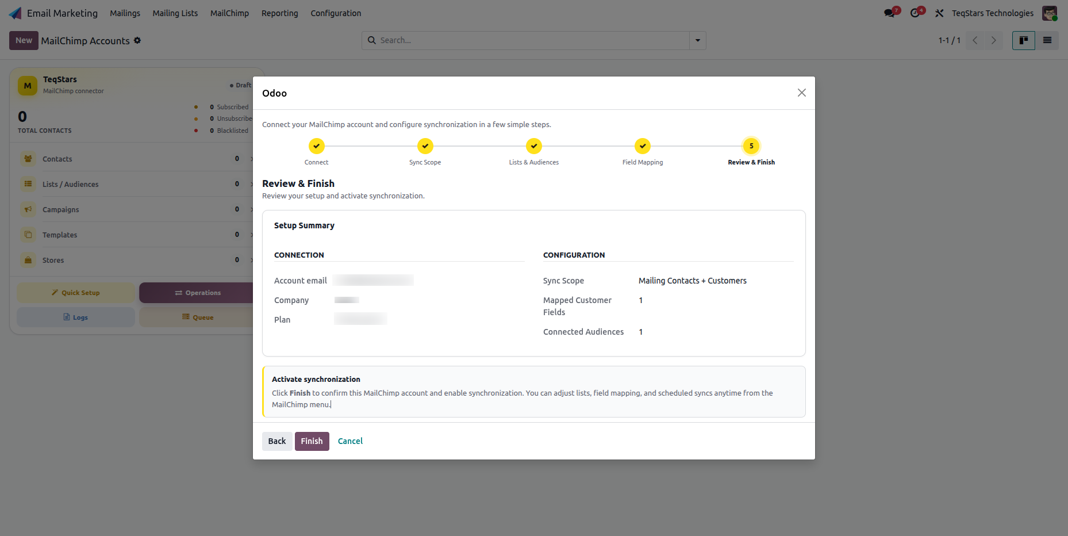Click the Contacts row label
The image size is (1068, 536).
click(x=57, y=159)
